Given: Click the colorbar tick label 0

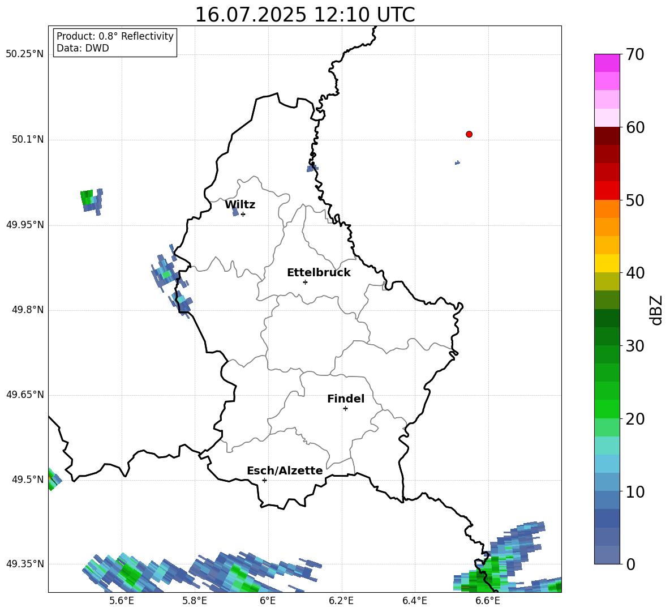Looking at the screenshot, I should [630, 564].
